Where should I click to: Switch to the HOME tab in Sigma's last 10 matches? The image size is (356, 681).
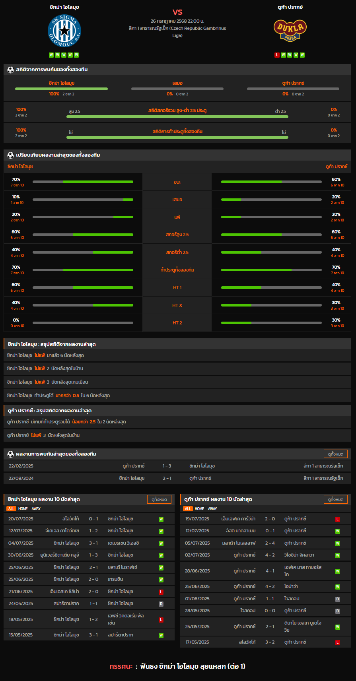click(23, 509)
